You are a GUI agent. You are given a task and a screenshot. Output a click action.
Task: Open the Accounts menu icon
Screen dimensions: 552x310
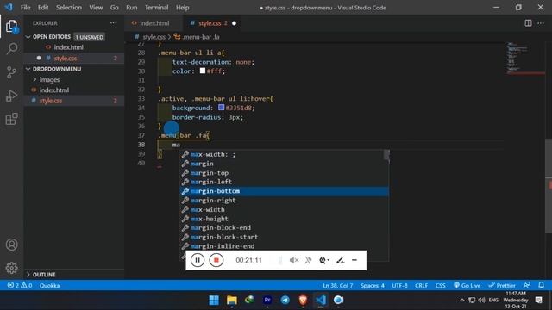pos(11,245)
